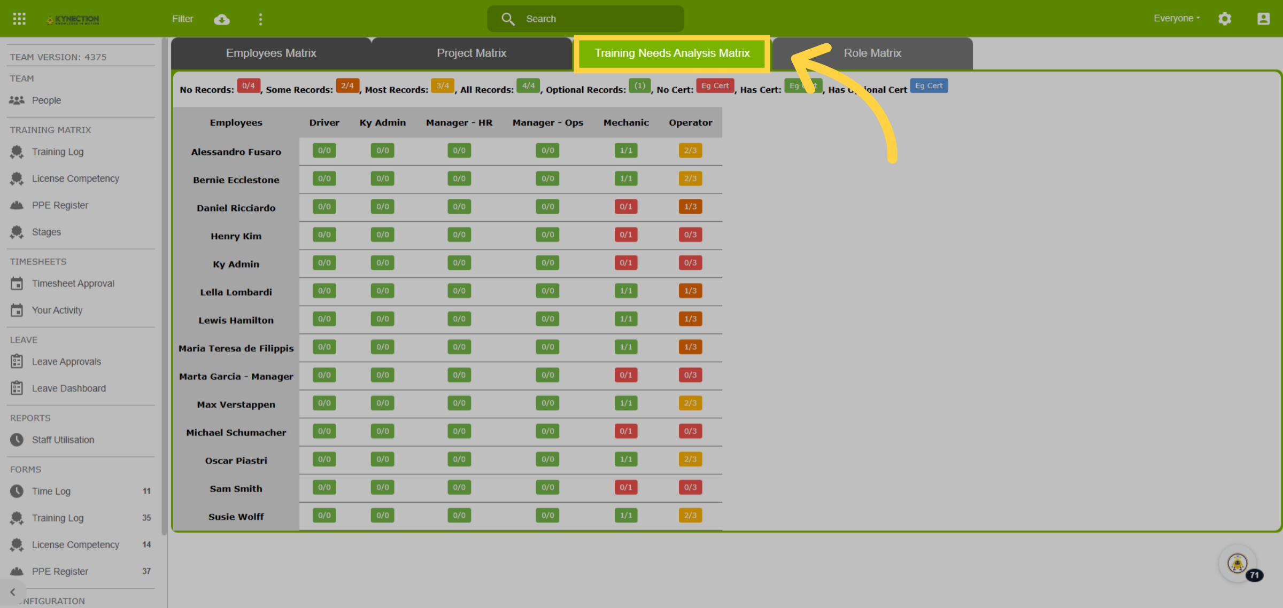Image resolution: width=1283 pixels, height=608 pixels.
Task: Click Max Verstappen's Operator 2/3 cell
Action: (x=690, y=403)
